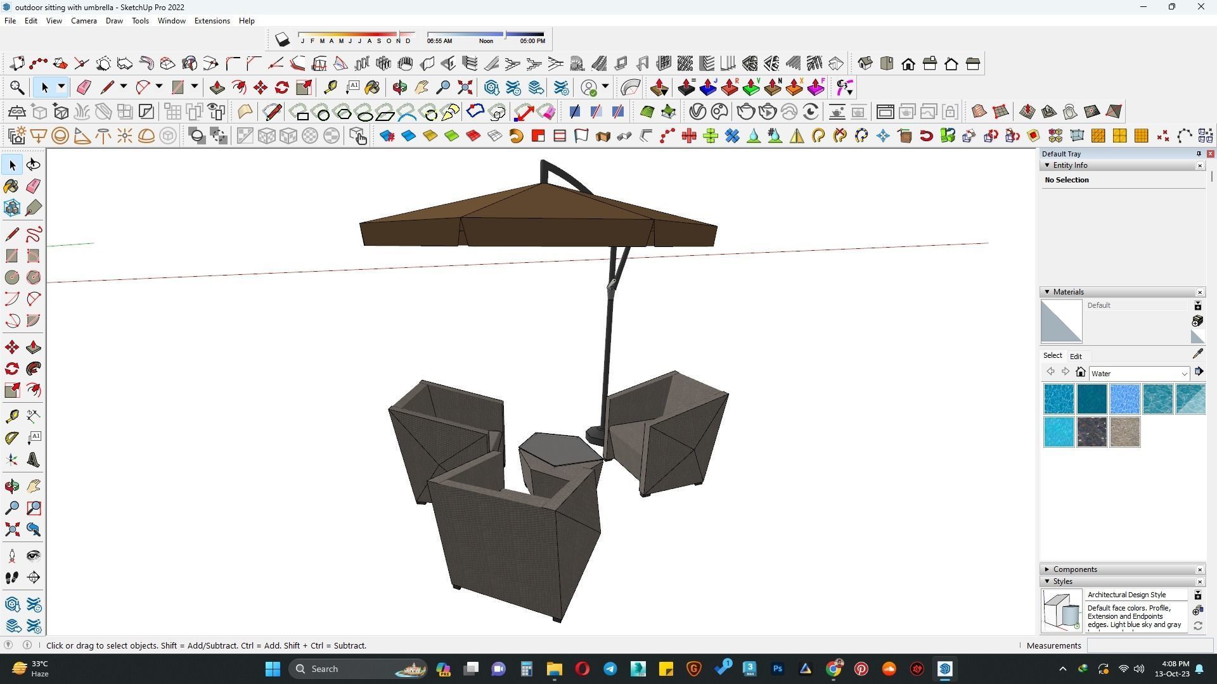
Task: Open Select tool variants dropdown arrow
Action: (61, 87)
